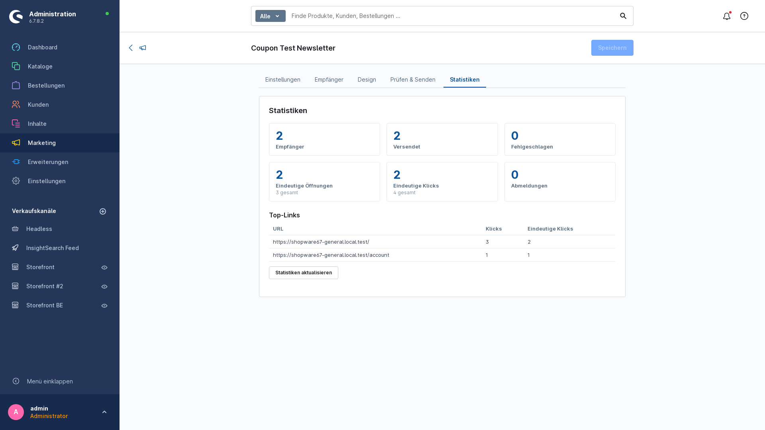This screenshot has width=765, height=430.
Task: Click the admin avatar circle
Action: coord(16,412)
